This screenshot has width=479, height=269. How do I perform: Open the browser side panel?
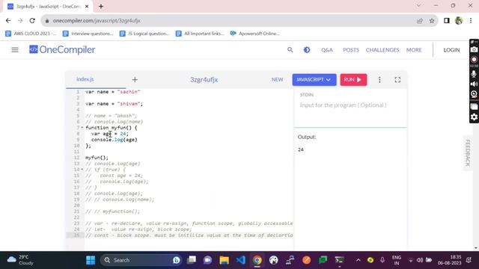(x=447, y=21)
